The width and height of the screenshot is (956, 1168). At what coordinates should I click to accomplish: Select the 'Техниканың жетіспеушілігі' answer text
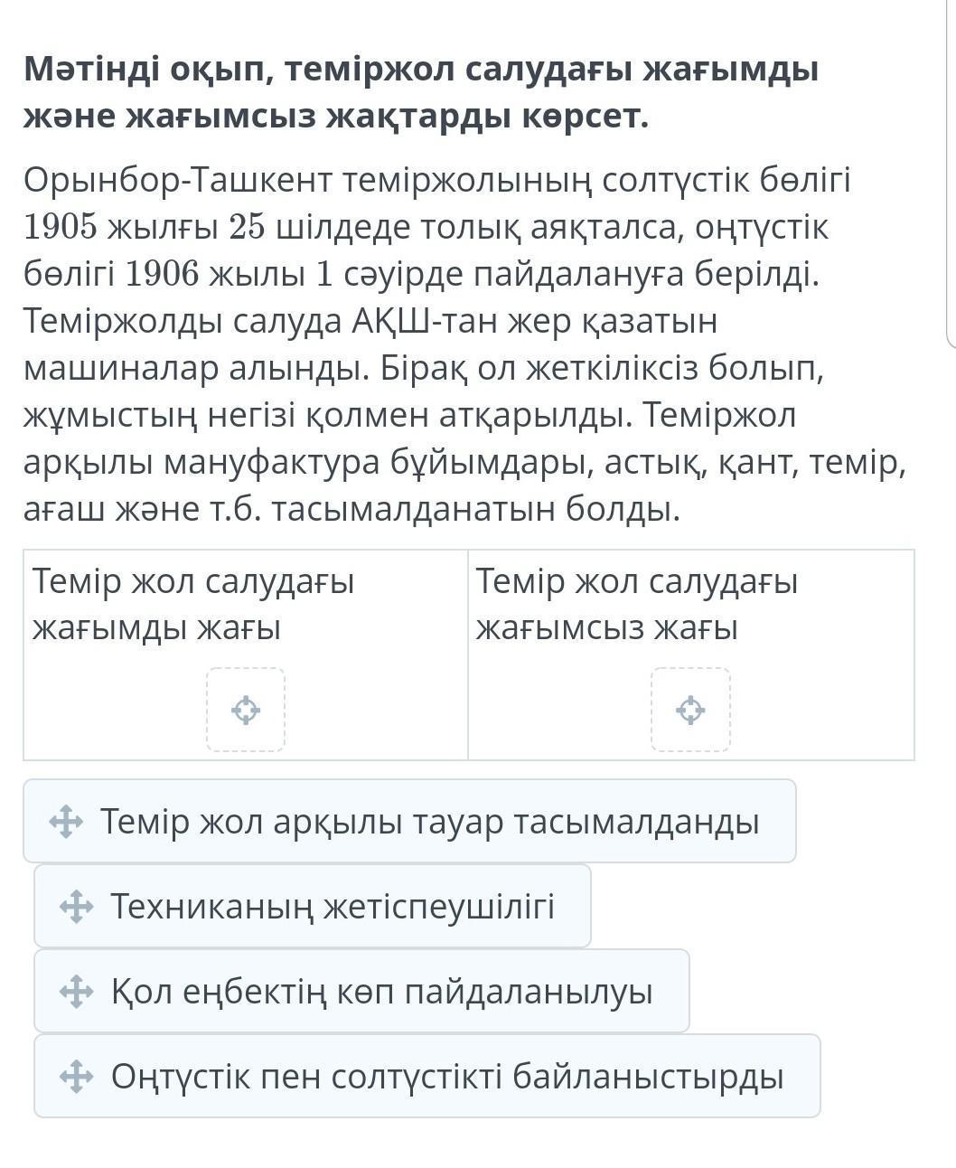pos(333,907)
